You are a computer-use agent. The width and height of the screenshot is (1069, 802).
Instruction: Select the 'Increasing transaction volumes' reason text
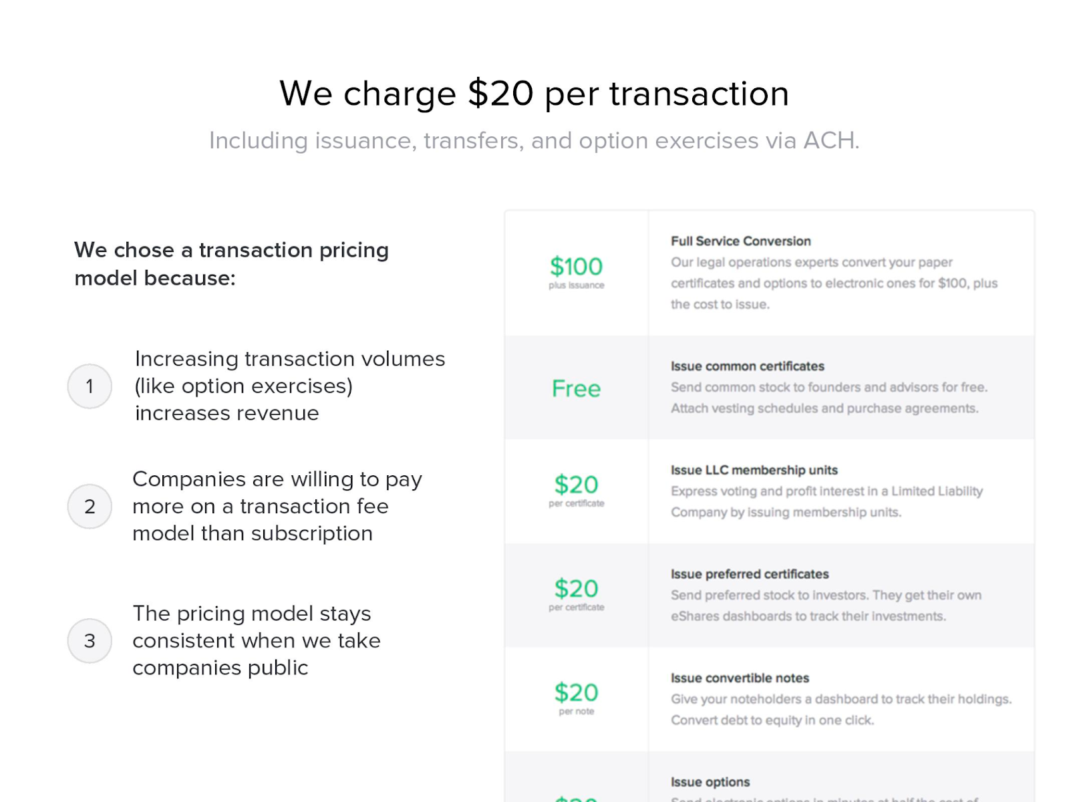point(290,386)
